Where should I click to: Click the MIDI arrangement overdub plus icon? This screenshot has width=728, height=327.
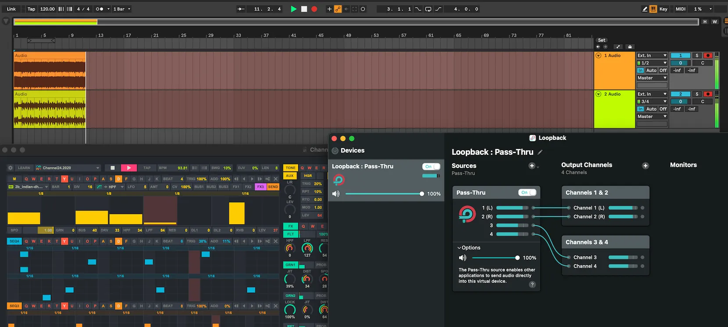[x=329, y=9]
